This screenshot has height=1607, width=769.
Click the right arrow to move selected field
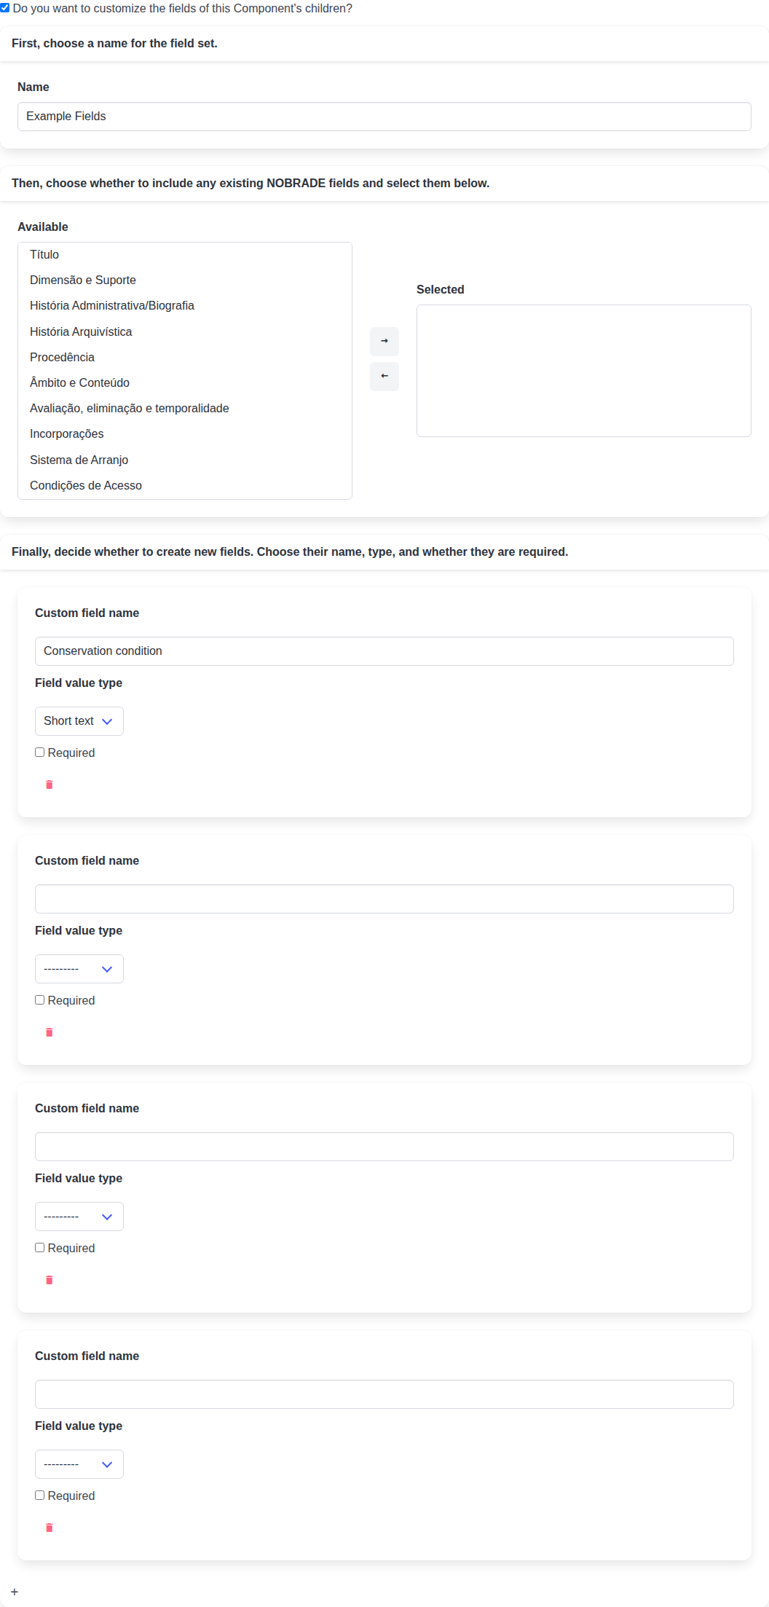click(384, 342)
